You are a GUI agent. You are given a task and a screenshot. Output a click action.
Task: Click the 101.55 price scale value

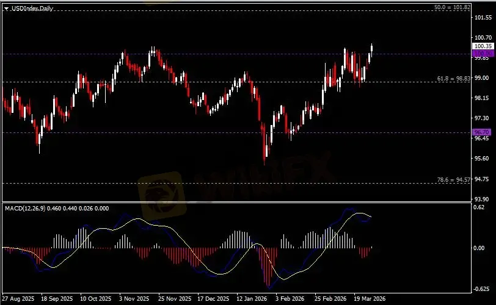483,18
